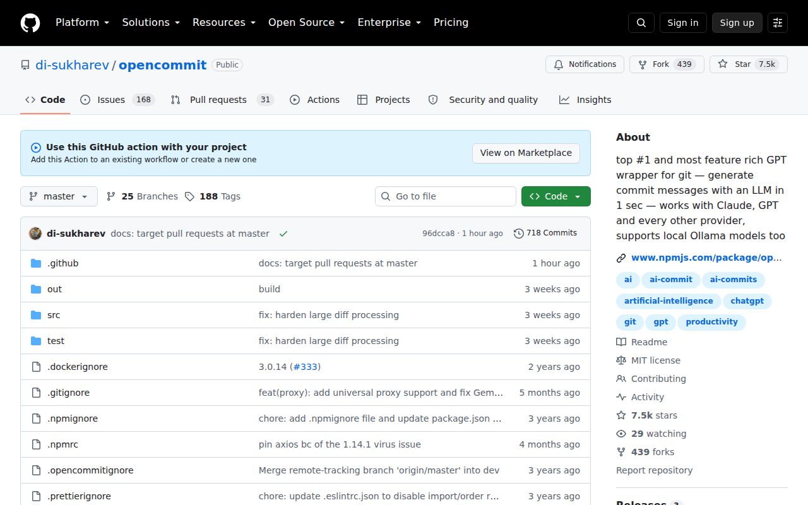Expand the Resources menu
808x505 pixels.
point(223,23)
